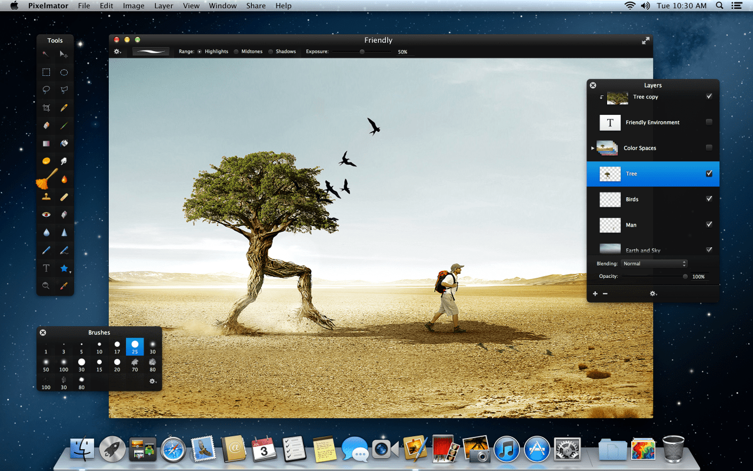Screen dimensions: 753x471
Task: Set Range to Midtones
Action: coord(236,52)
